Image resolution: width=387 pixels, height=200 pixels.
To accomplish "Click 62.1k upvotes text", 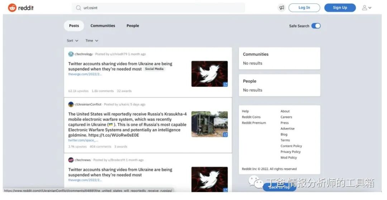I will (x=78, y=91).
